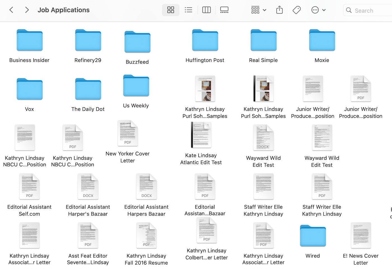Select Kathryn Lindsay Associat...r Letter file without PDF badge

coord(29,235)
